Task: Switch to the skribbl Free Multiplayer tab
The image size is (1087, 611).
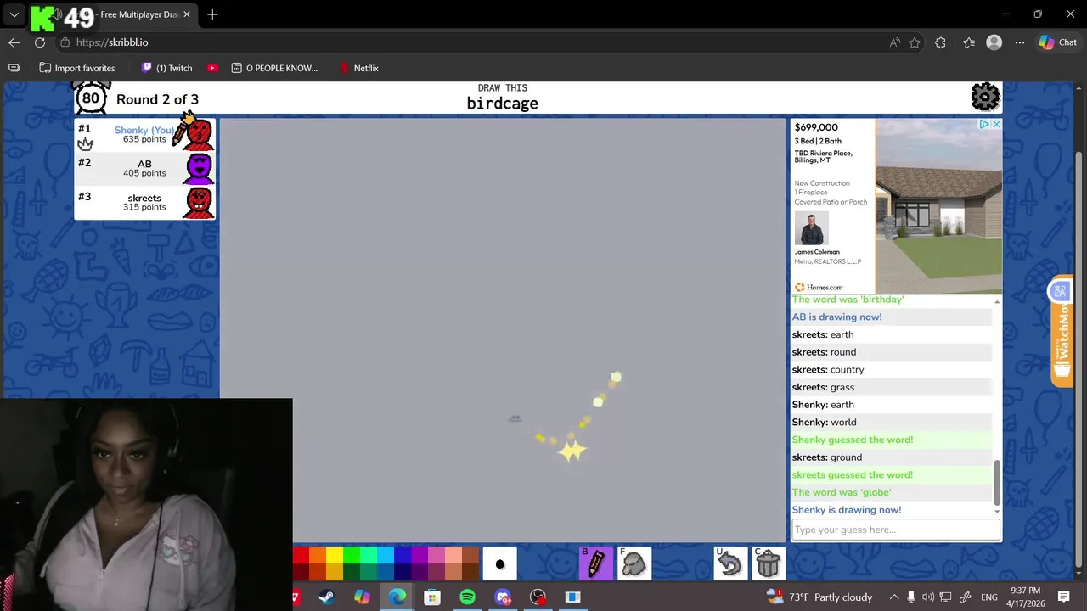Action: point(110,14)
